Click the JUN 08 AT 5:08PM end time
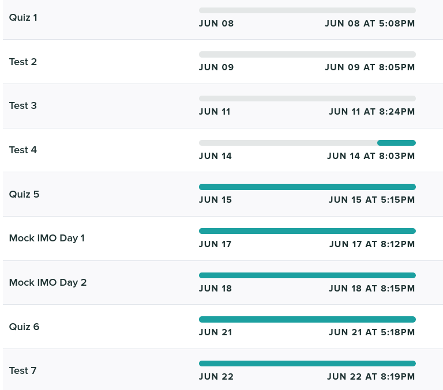This screenshot has width=443, height=390. 370,24
